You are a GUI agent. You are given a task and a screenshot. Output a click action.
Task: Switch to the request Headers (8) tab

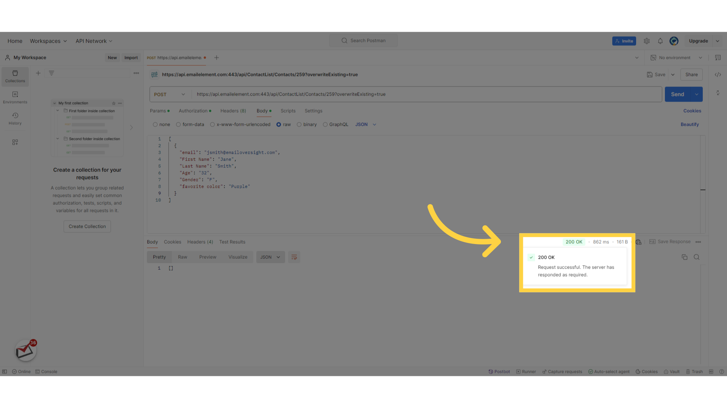point(233,111)
